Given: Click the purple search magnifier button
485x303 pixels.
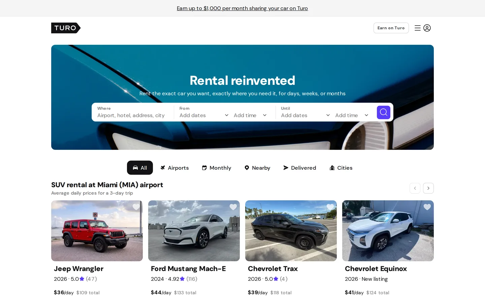Looking at the screenshot, I should coord(383,112).
